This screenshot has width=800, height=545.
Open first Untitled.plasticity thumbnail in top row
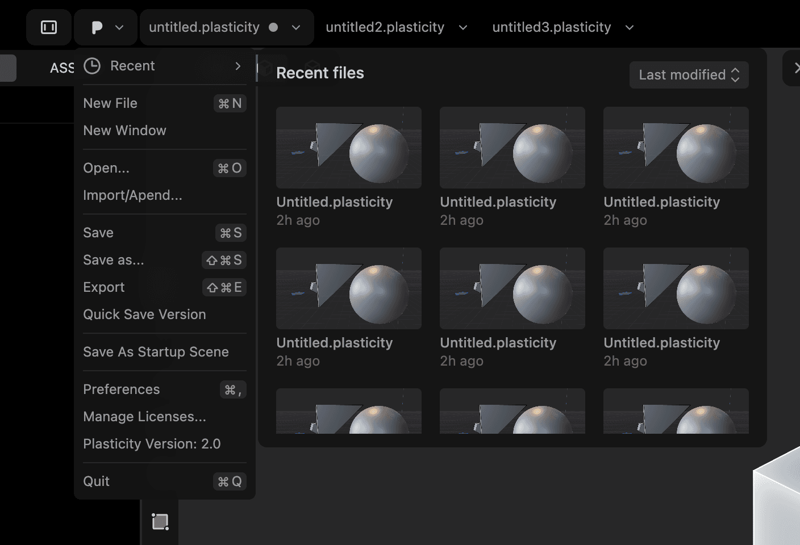[348, 148]
